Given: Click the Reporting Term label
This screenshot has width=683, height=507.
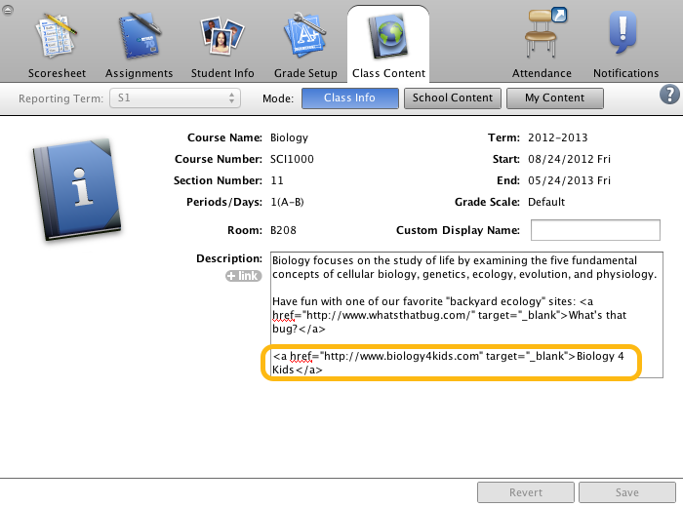Looking at the screenshot, I should coord(60,98).
